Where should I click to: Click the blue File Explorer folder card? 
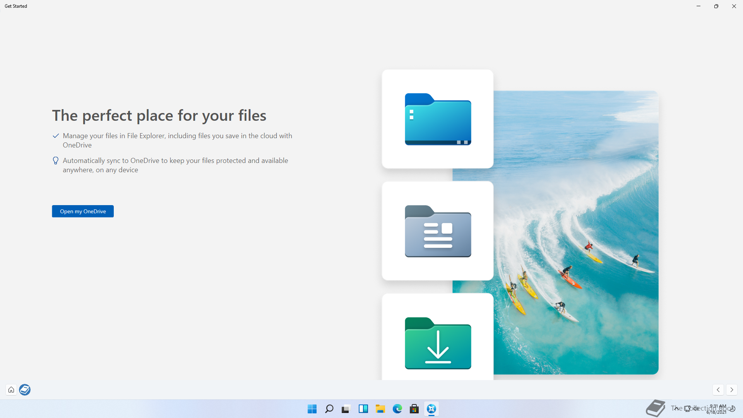pyautogui.click(x=437, y=119)
